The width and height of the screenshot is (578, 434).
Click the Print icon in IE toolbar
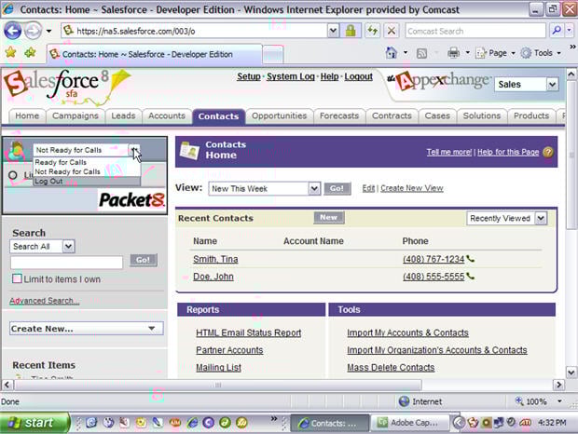453,53
